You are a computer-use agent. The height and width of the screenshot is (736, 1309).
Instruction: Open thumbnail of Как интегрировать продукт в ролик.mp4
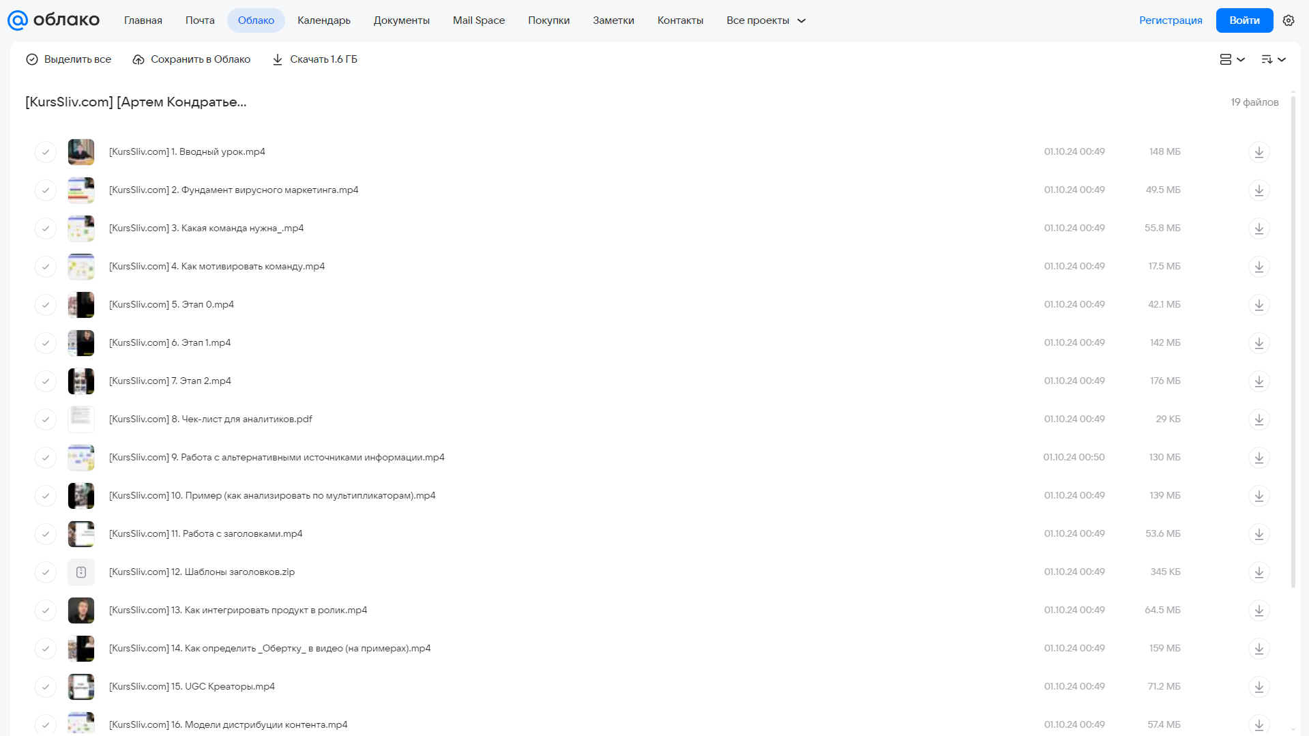(81, 610)
